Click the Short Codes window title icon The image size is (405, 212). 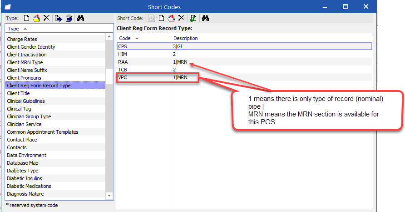pos(8,7)
